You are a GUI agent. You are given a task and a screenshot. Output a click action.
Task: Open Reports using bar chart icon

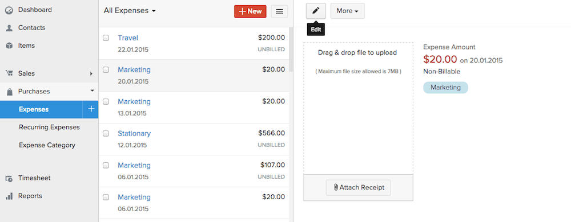tap(9, 196)
